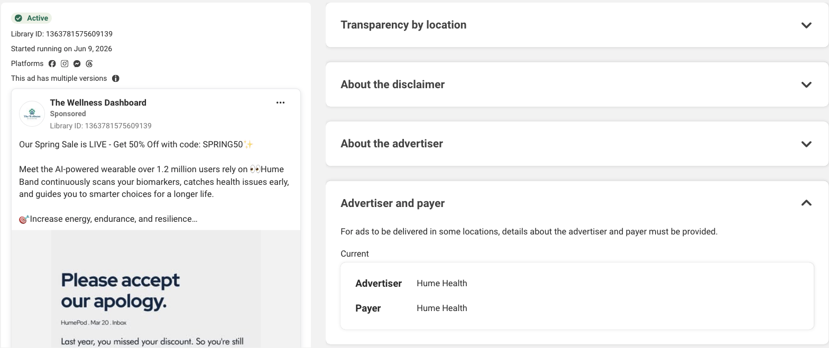Select the top Library ID text
Screen dimensions: 829x348
62,34
